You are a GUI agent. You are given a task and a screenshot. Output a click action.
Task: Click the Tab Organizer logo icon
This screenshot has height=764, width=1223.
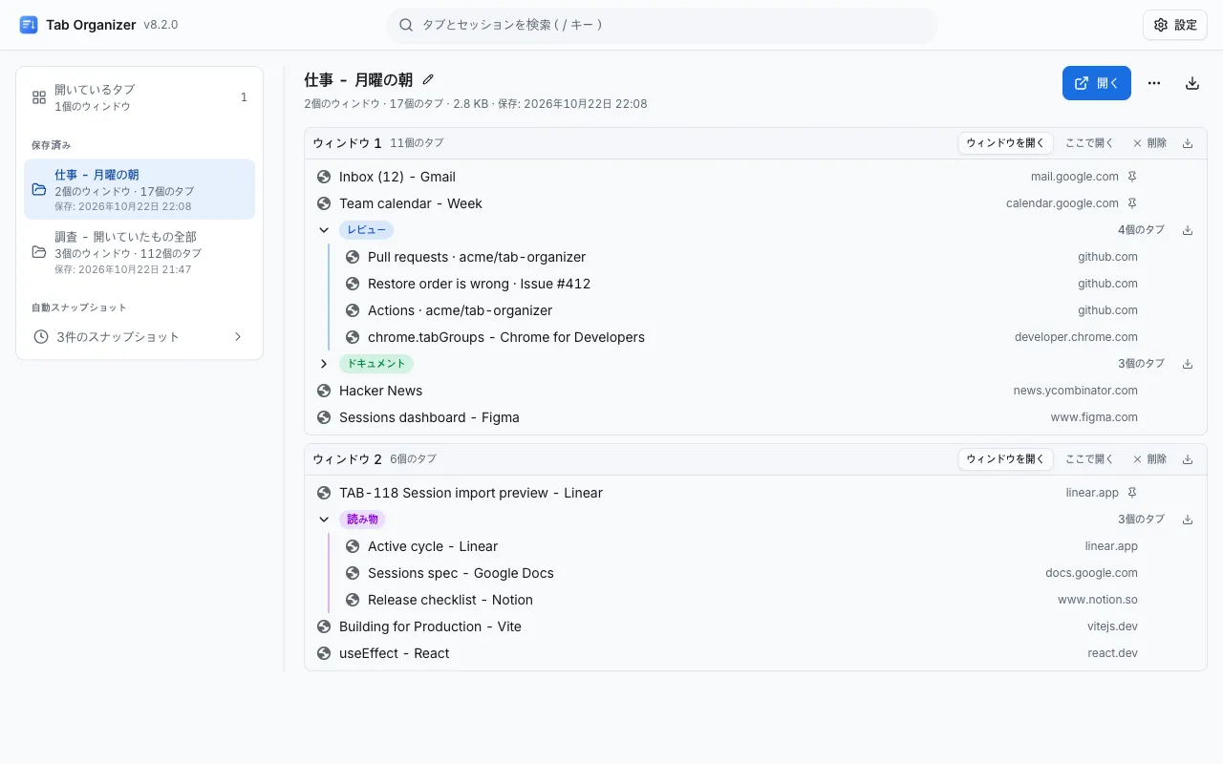29,25
